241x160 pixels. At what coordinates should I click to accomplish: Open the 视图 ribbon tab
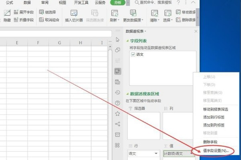pos(62,2)
